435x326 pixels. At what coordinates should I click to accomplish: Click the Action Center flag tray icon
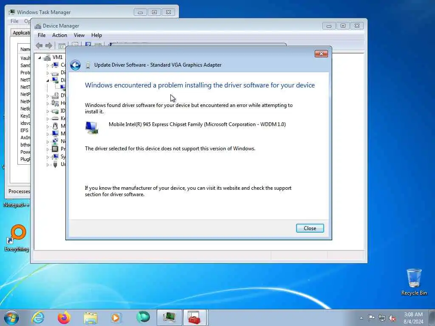point(371,318)
